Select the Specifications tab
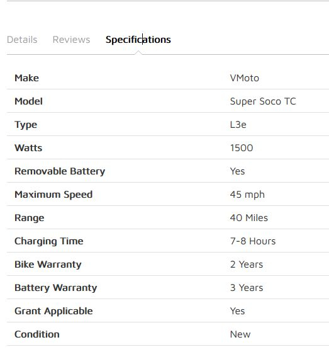The height and width of the screenshot is (364, 329). tap(138, 40)
